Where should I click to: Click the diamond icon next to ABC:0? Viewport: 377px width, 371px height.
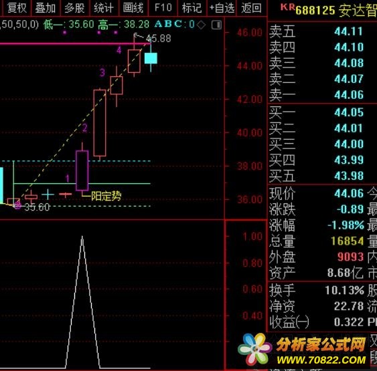coord(202,25)
